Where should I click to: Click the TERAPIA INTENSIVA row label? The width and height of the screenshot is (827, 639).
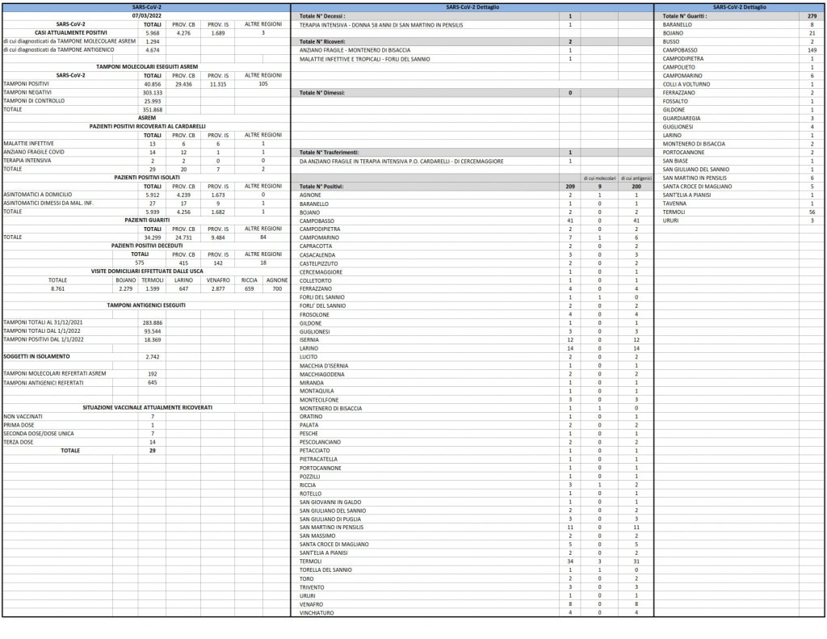tap(27, 161)
